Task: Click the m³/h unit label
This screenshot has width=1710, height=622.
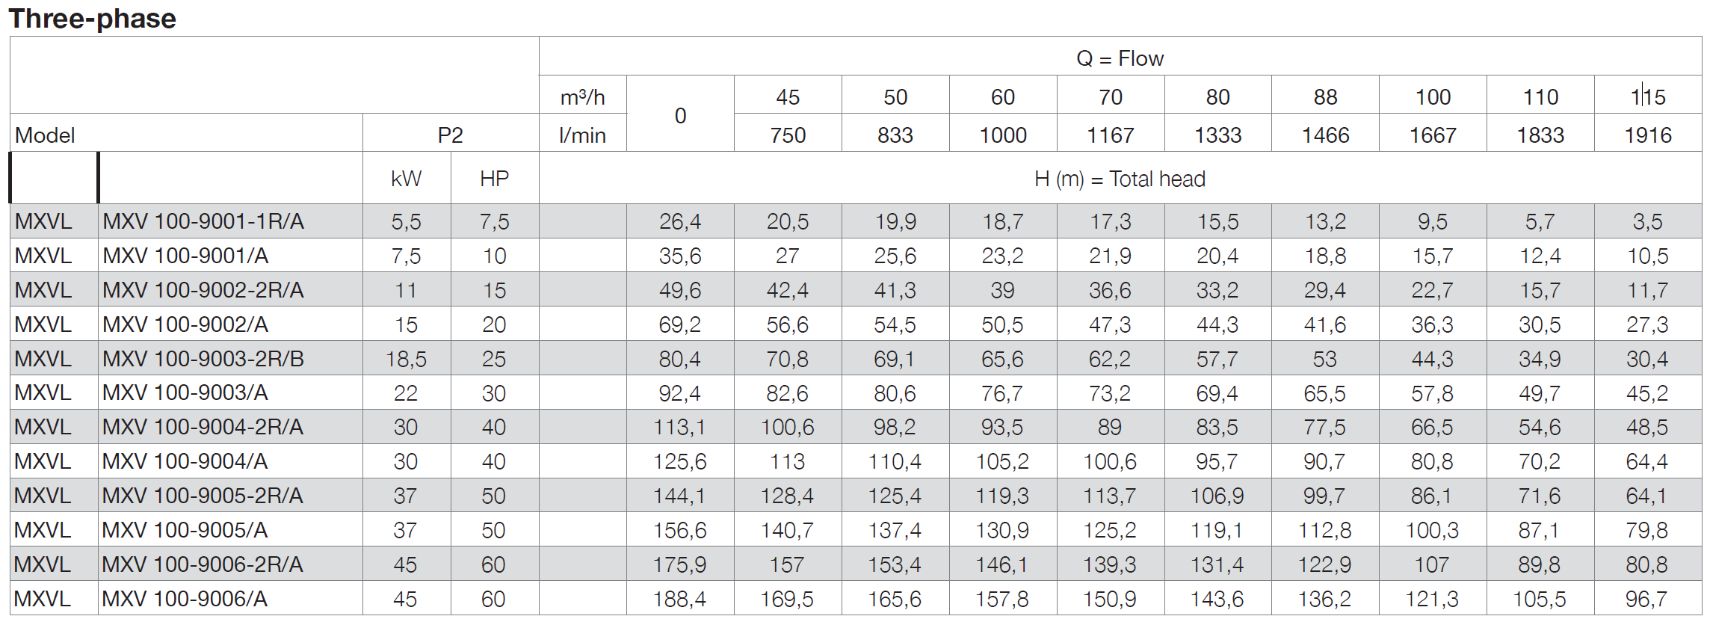Action: click(x=582, y=97)
